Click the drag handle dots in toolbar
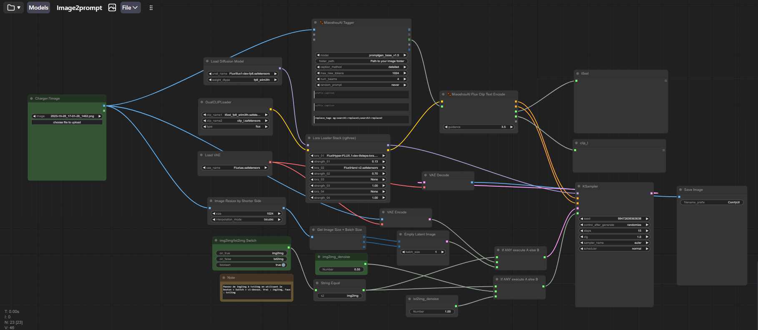The image size is (758, 330). coord(151,7)
